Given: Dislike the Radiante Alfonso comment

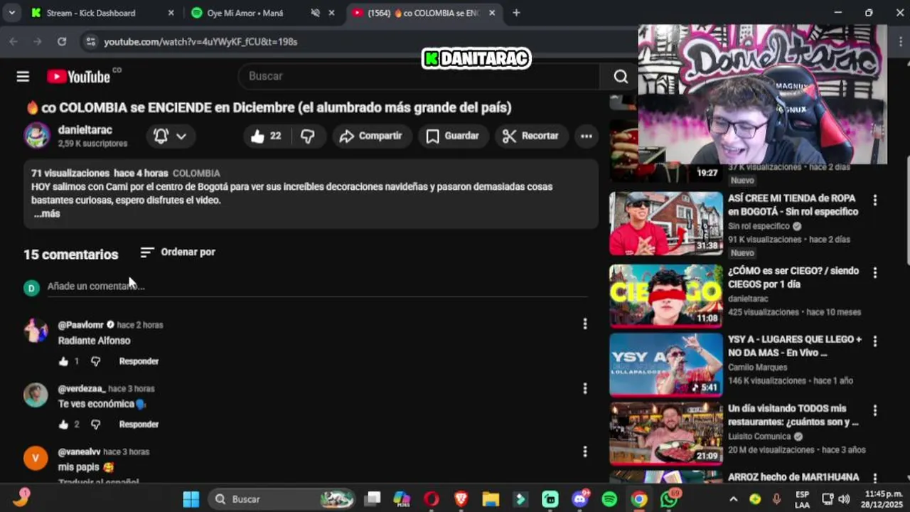Looking at the screenshot, I should coord(95,361).
